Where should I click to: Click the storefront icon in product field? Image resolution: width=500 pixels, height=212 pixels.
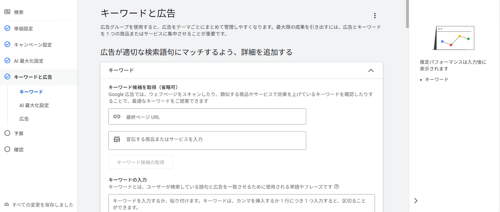pyautogui.click(x=117, y=139)
